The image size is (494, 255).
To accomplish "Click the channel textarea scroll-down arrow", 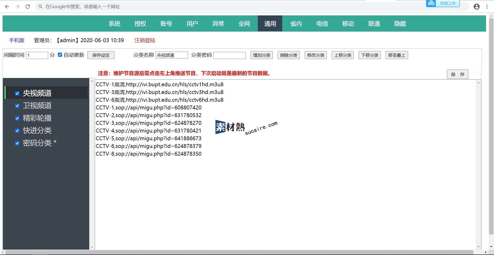I will (x=478, y=247).
